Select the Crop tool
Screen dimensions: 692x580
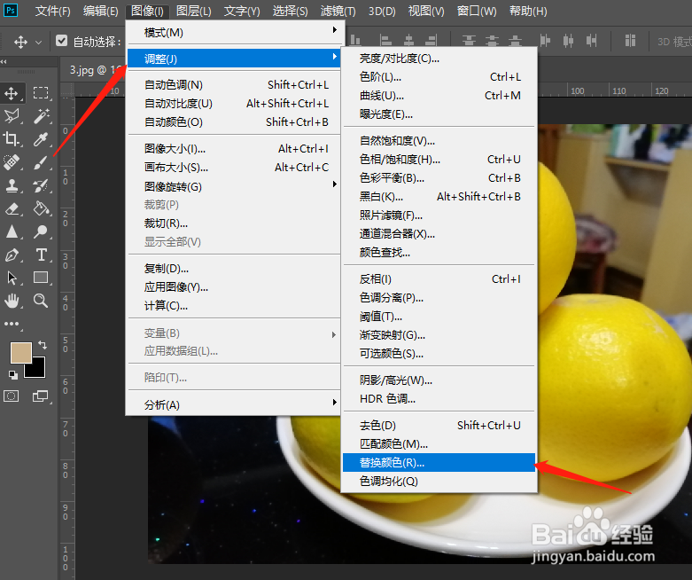pos(12,139)
